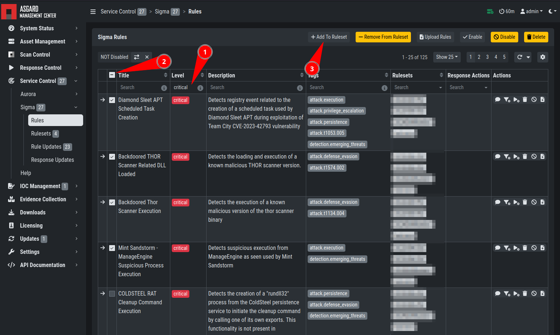The height and width of the screenshot is (335, 560).
Task: Click the download icon for Mint Sandstorm rule
Action: click(x=542, y=248)
